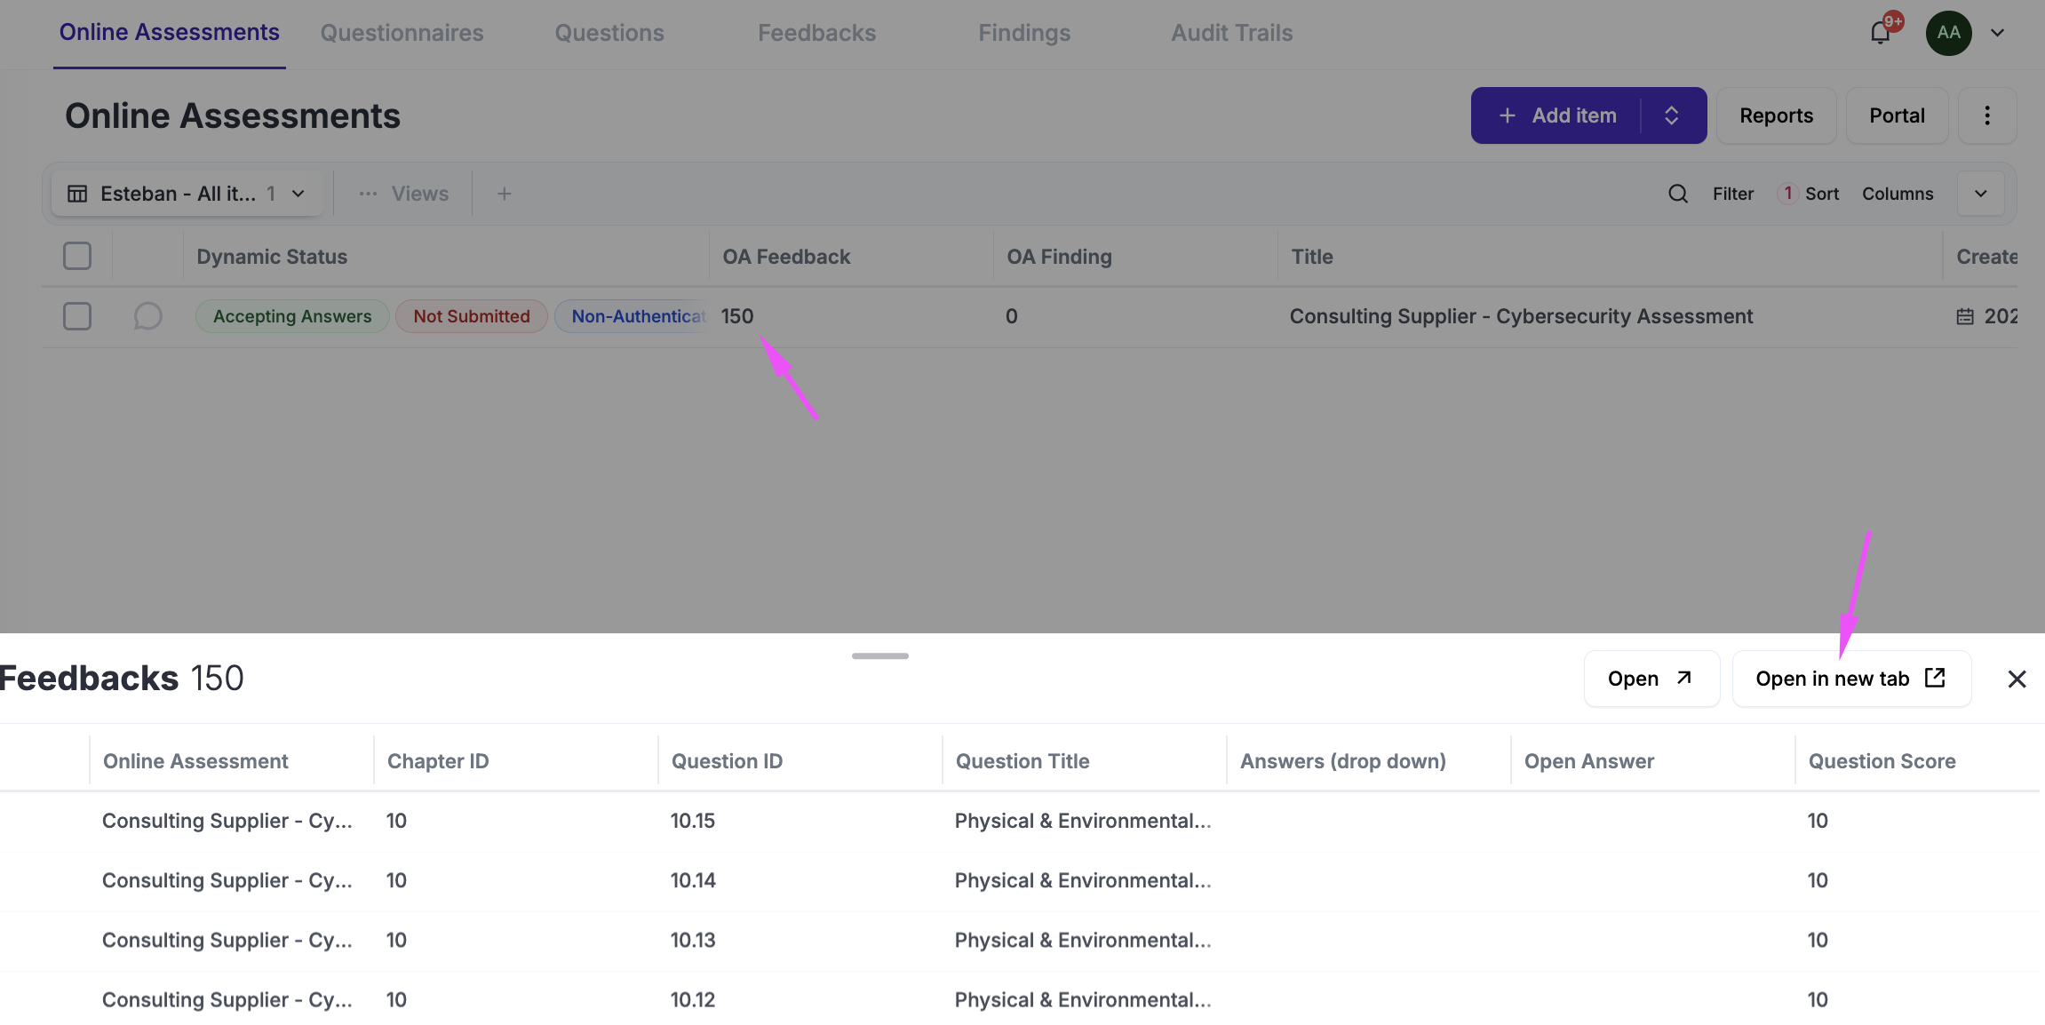This screenshot has width=2045, height=1025.
Task: Go to the Audit Trails tab
Action: [x=1231, y=33]
